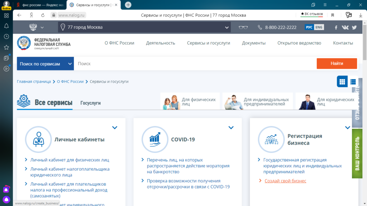Switch site language to ENG
This screenshot has width=367, height=206.
[x=319, y=27]
